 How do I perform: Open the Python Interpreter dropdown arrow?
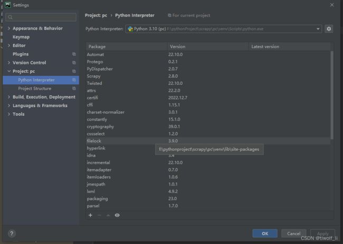(x=318, y=29)
